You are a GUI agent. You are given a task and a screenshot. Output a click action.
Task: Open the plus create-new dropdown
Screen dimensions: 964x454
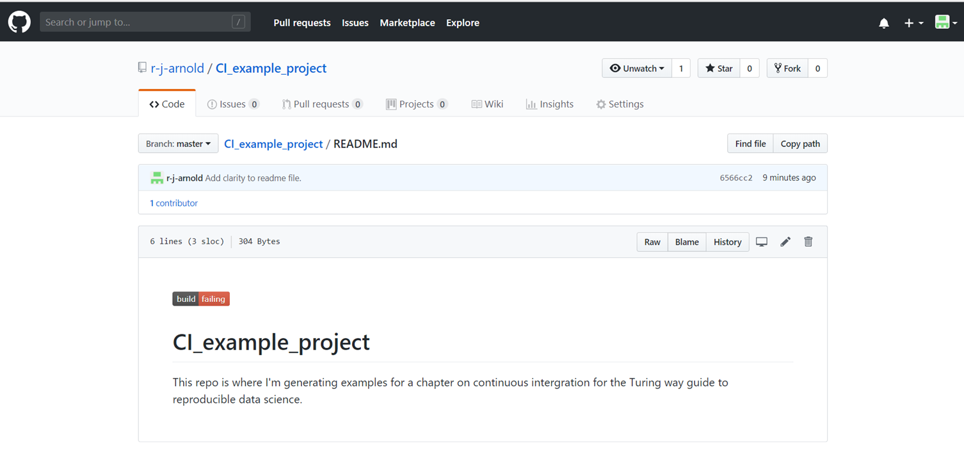[x=913, y=23]
